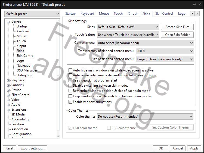The width and height of the screenshot is (204, 153).
Task: Uncheck Enable window animations
Action: point(70,102)
